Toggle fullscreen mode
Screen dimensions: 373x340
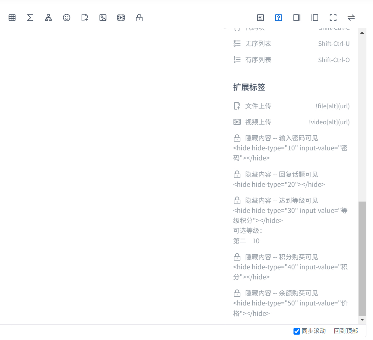click(x=333, y=18)
